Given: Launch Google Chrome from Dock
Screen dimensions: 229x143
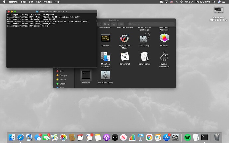Looking at the screenshot, I should (149, 137).
